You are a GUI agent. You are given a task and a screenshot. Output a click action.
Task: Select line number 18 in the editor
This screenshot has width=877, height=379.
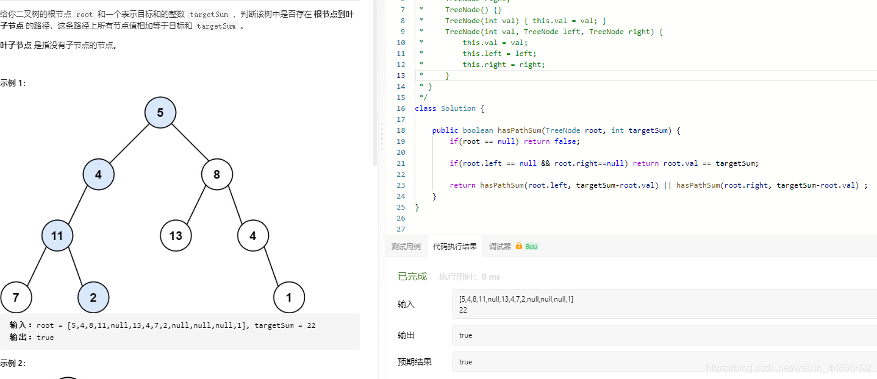point(401,130)
